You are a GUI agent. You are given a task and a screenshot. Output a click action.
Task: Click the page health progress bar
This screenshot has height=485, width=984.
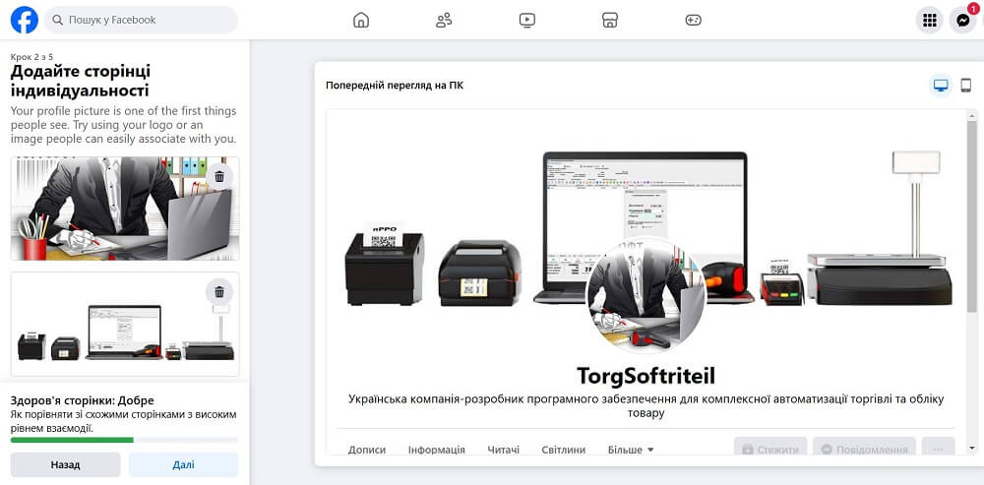[124, 440]
